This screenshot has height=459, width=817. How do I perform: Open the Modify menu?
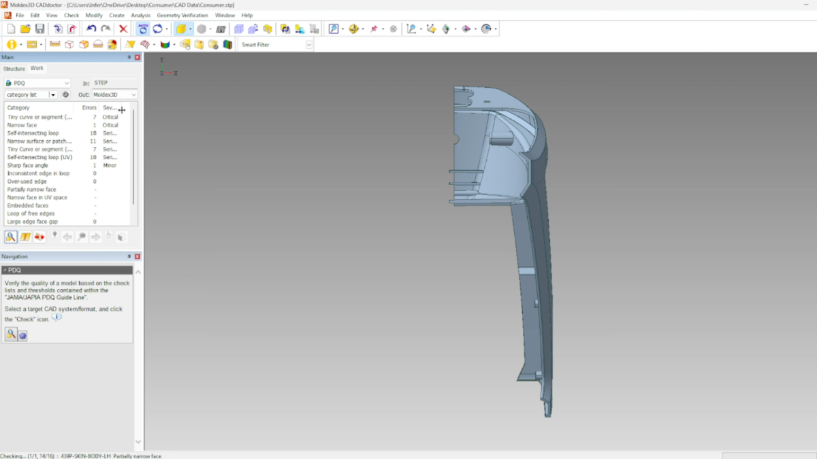(94, 15)
